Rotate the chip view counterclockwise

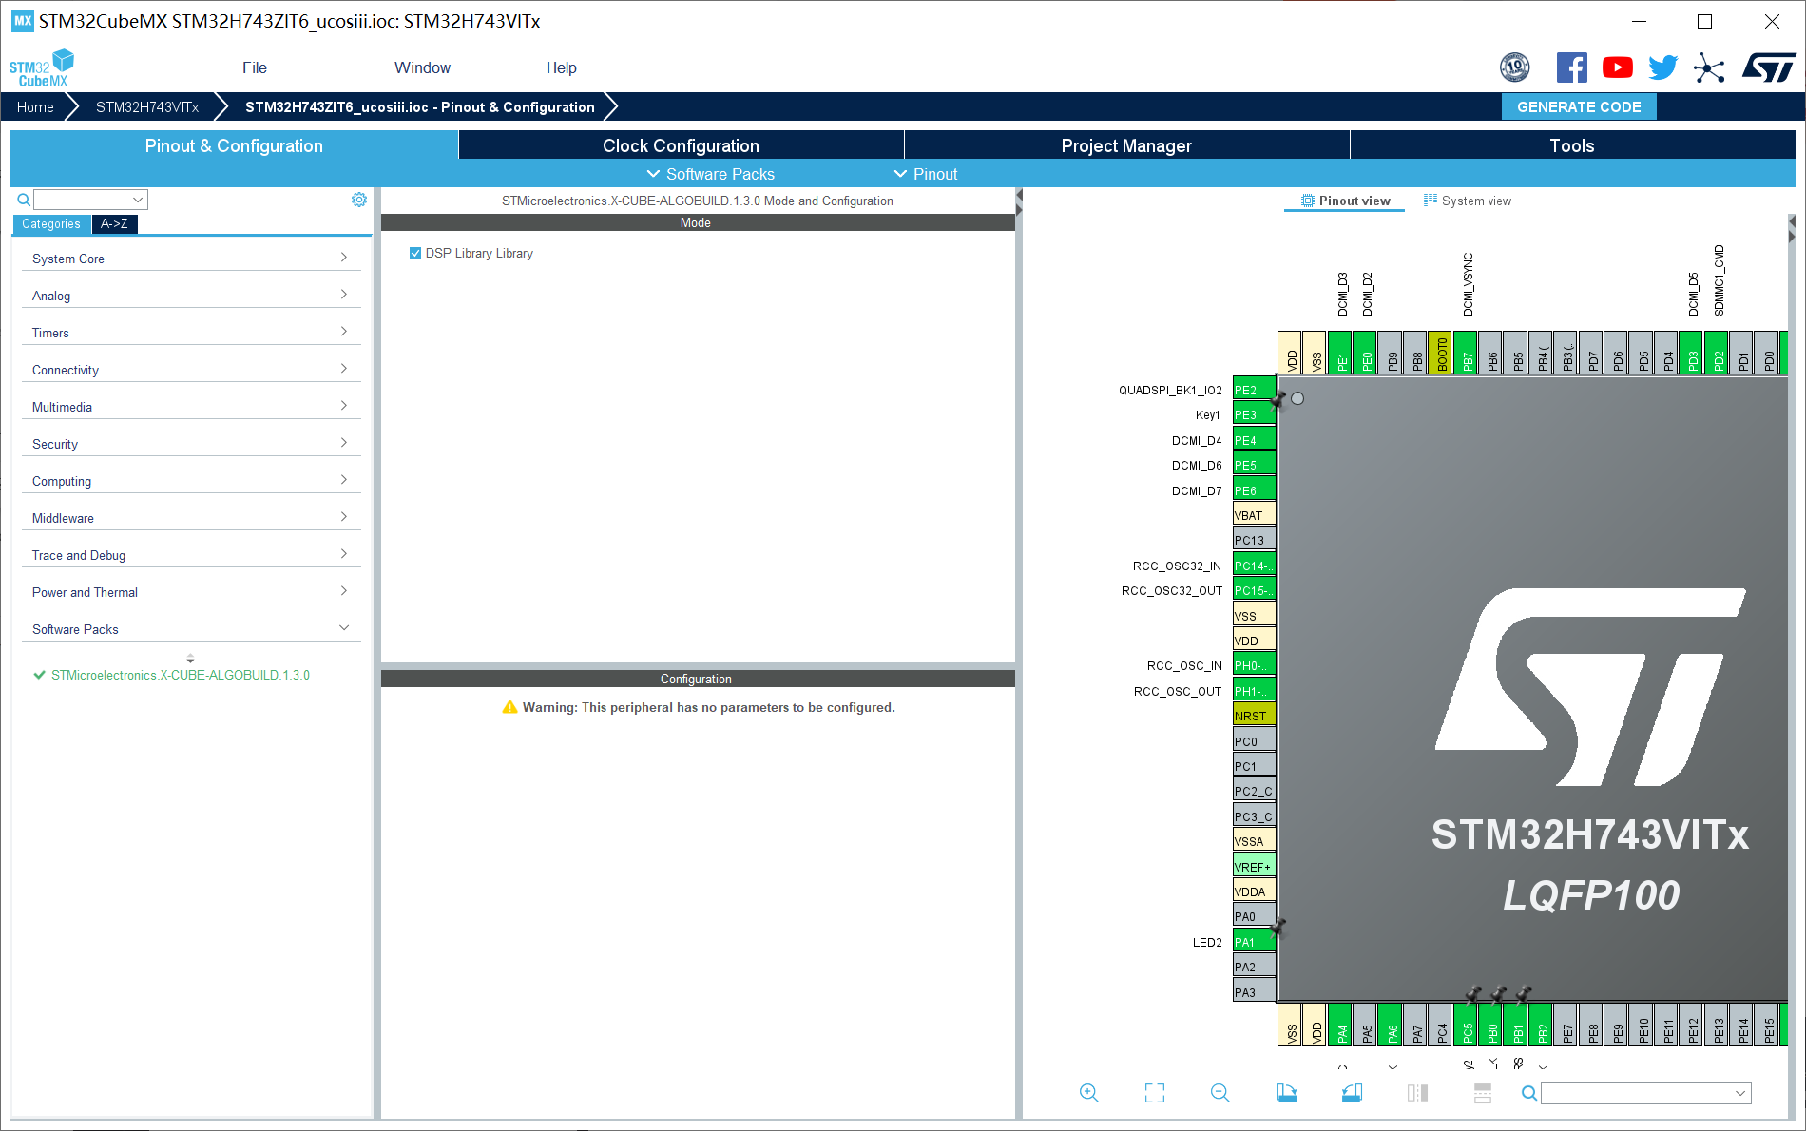[x=1352, y=1093]
